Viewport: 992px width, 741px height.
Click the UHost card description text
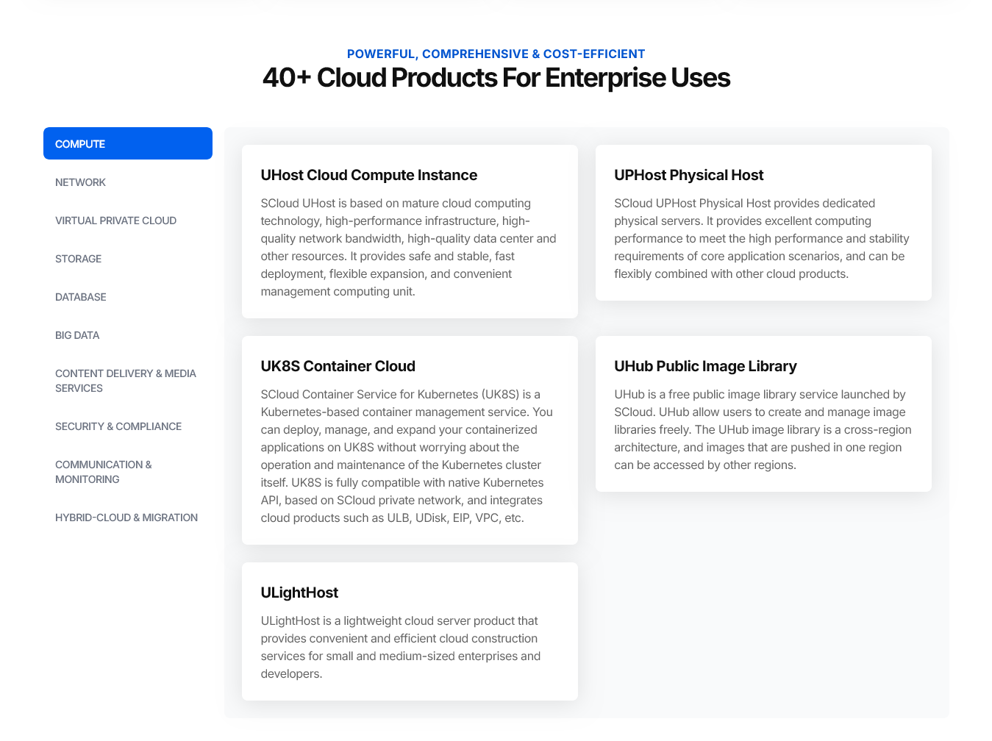(408, 248)
